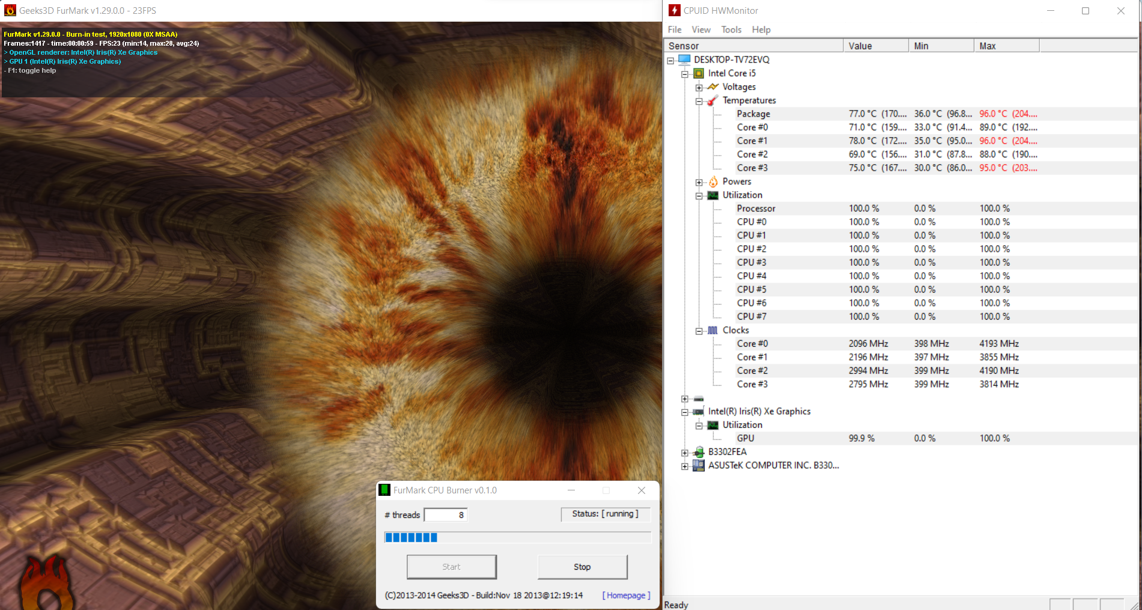Image resolution: width=1142 pixels, height=610 pixels.
Task: Open the Help menu in HWMonitor
Action: [761, 29]
